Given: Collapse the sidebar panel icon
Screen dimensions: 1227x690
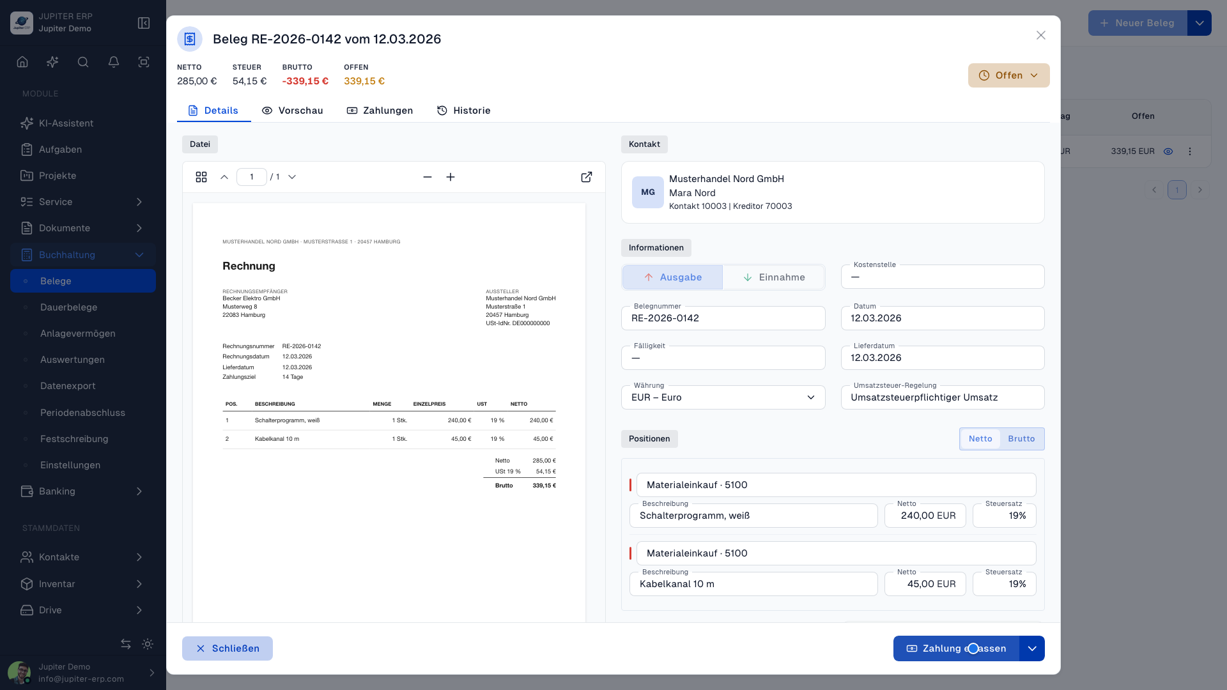Looking at the screenshot, I should click(144, 23).
